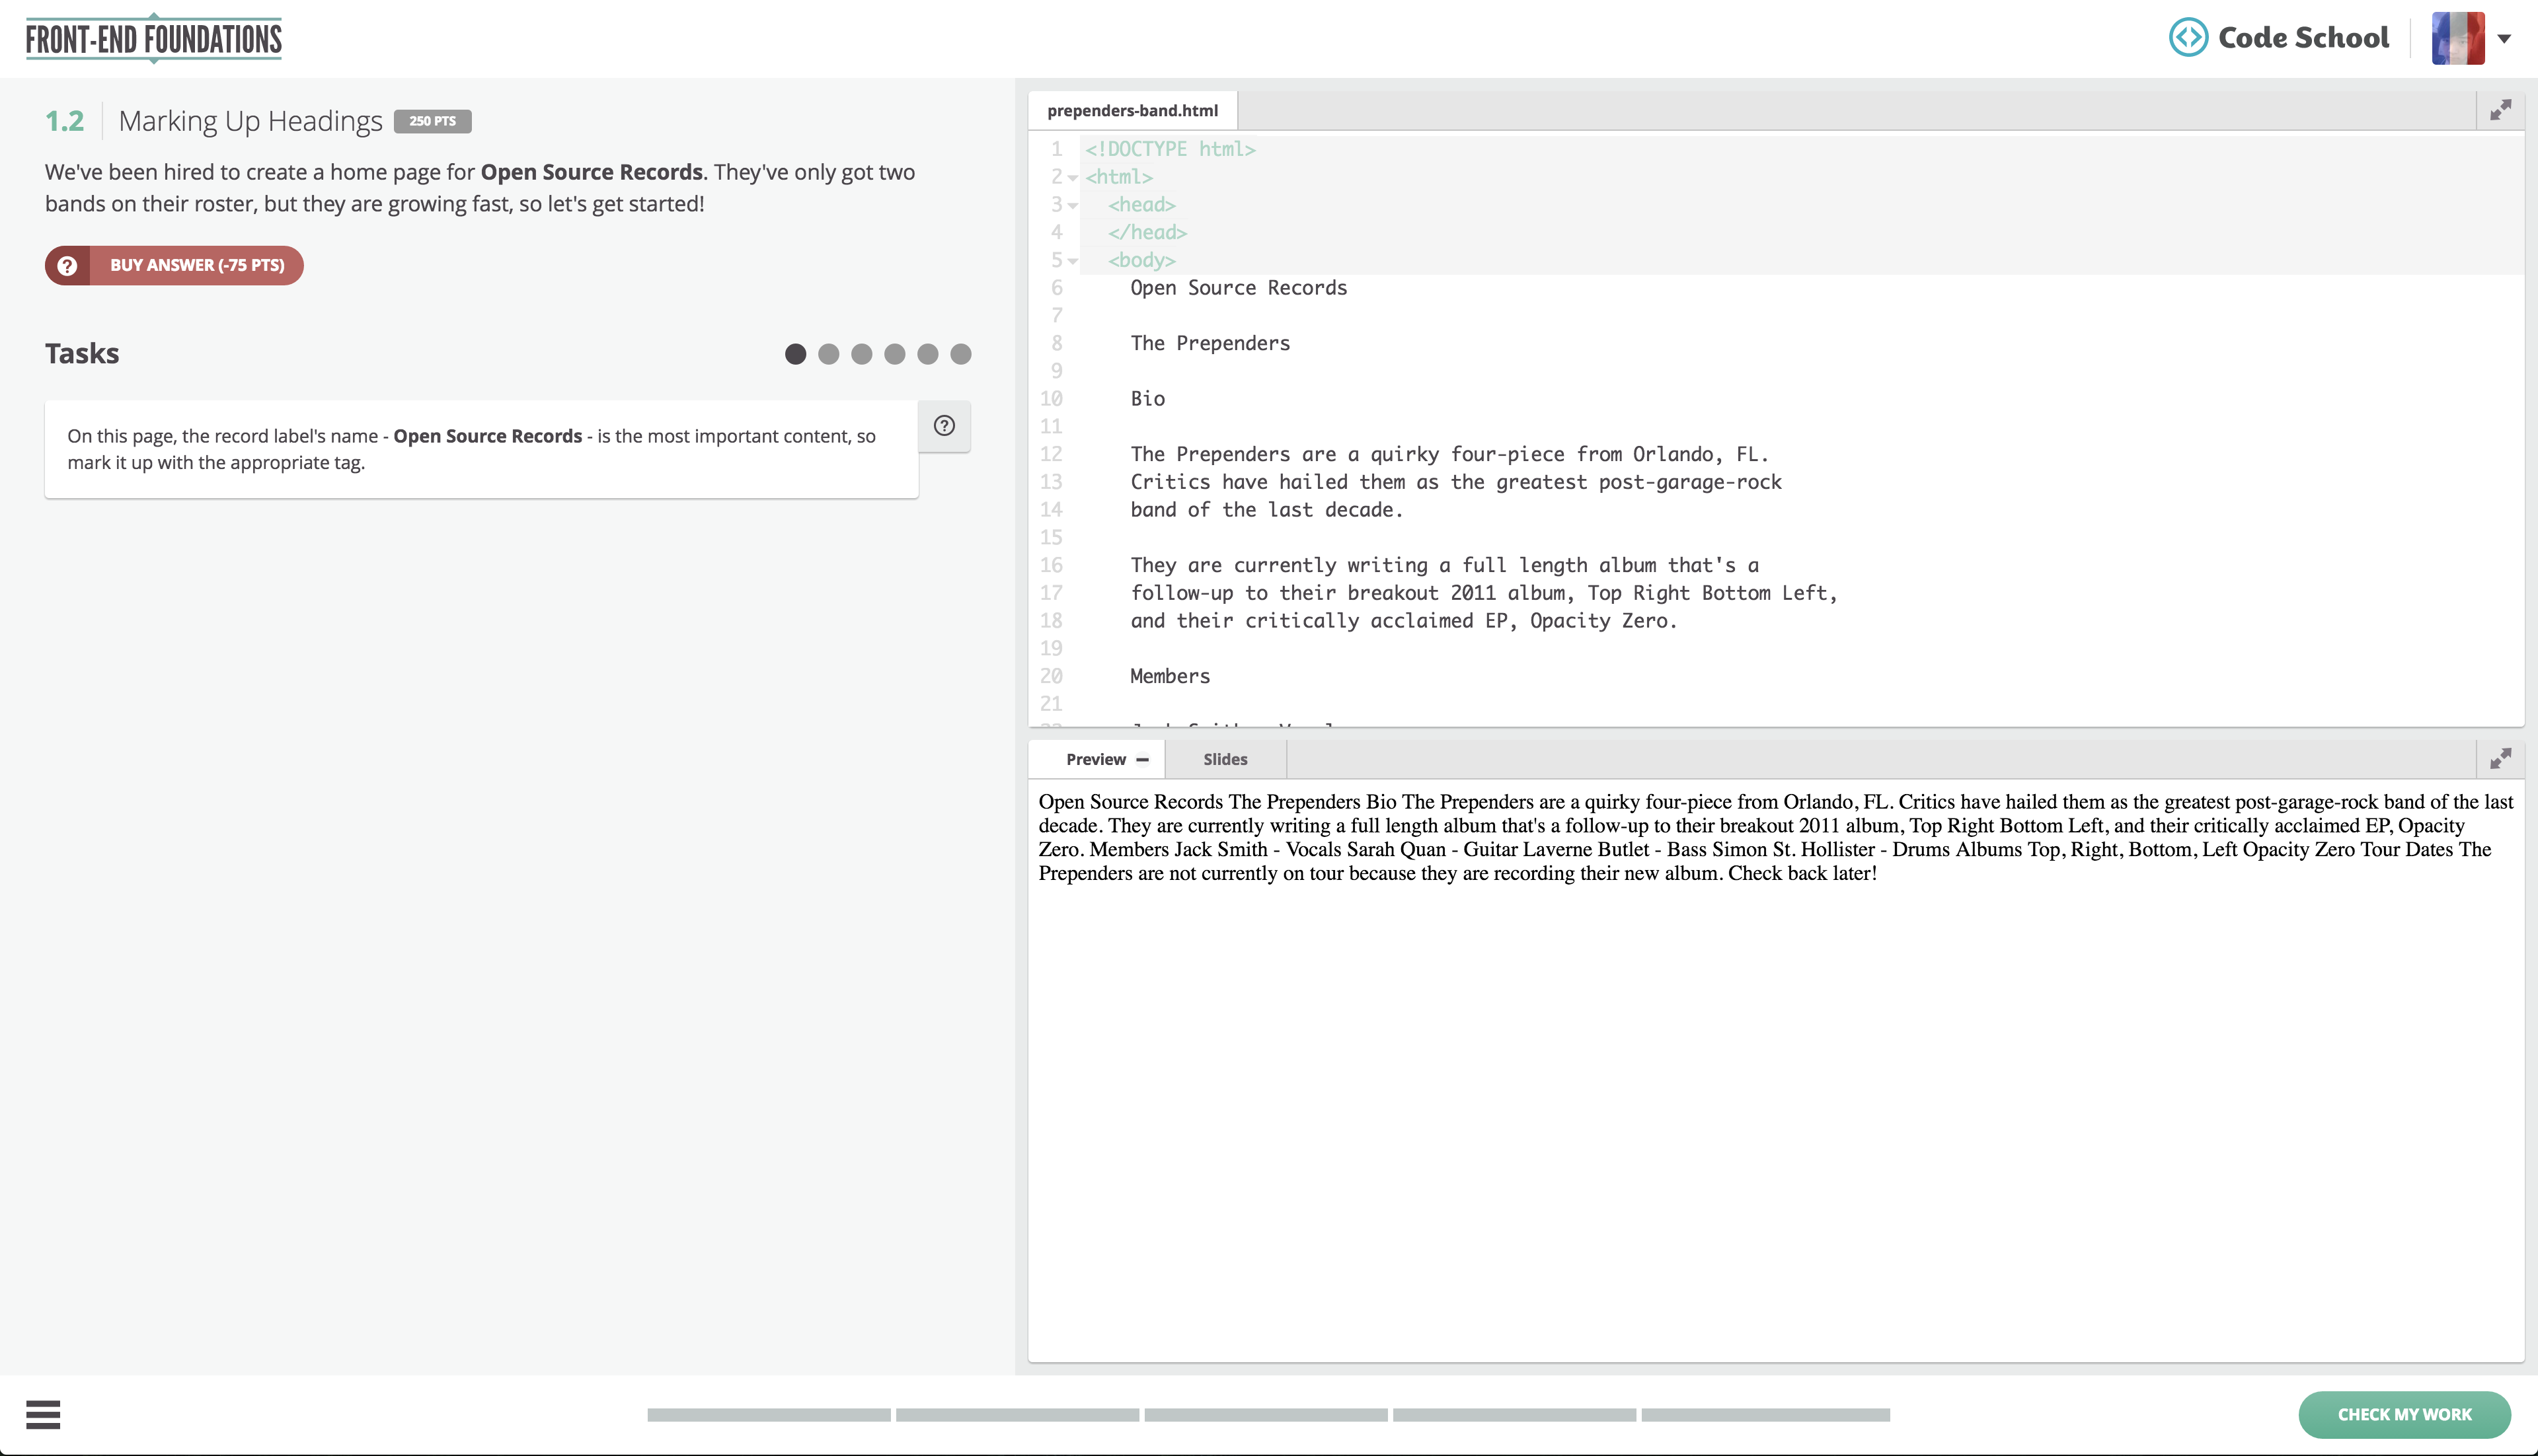Click the second segment of the progress bar
Viewport: 2538px width, 1456px height.
pyautogui.click(x=1017, y=1415)
